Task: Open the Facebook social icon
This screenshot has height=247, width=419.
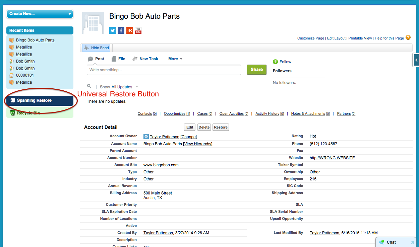Action: [121, 30]
